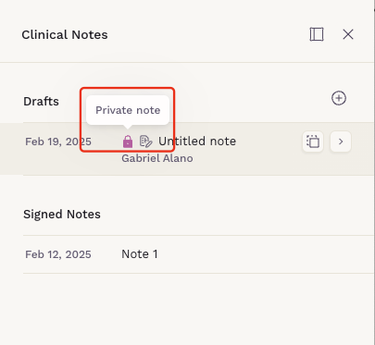Click the Feb 19, 2025 draft date
The image size is (375, 345).
coord(58,142)
